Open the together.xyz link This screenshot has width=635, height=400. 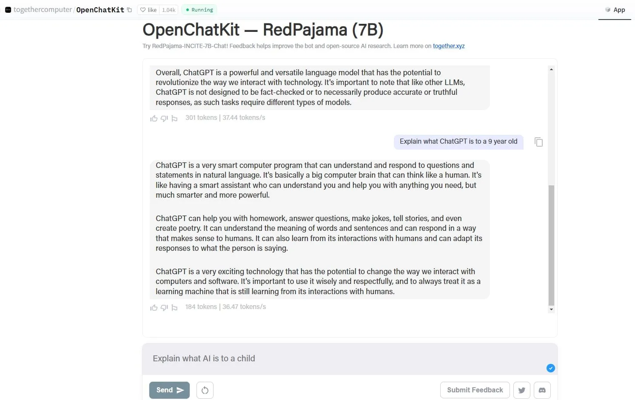[x=449, y=46]
